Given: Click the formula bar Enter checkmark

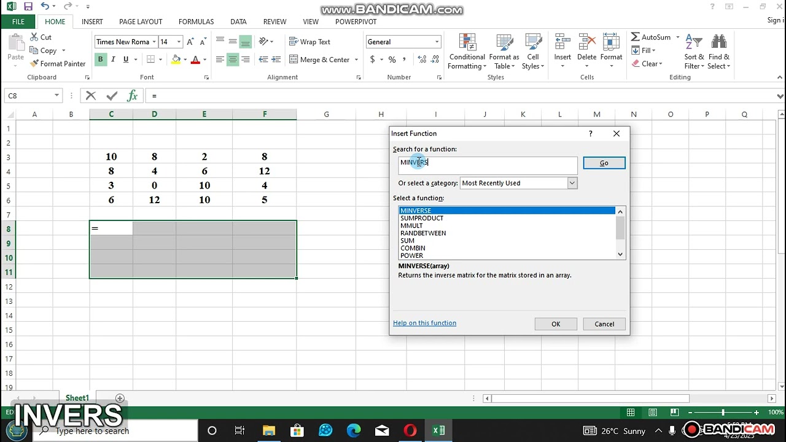Looking at the screenshot, I should tap(112, 96).
